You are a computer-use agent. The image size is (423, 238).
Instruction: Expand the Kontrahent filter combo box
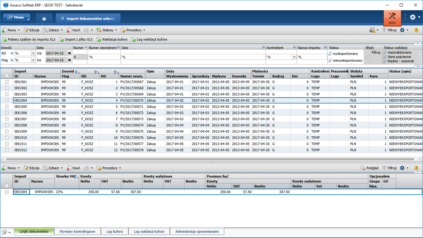point(294,57)
